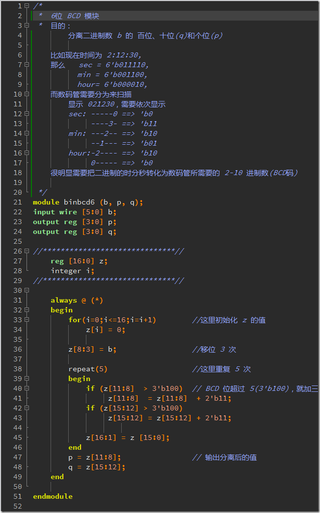Viewport: 320px width, 513px height.
Task: Click the 'begin' keyword on line 39
Action: click(79, 379)
